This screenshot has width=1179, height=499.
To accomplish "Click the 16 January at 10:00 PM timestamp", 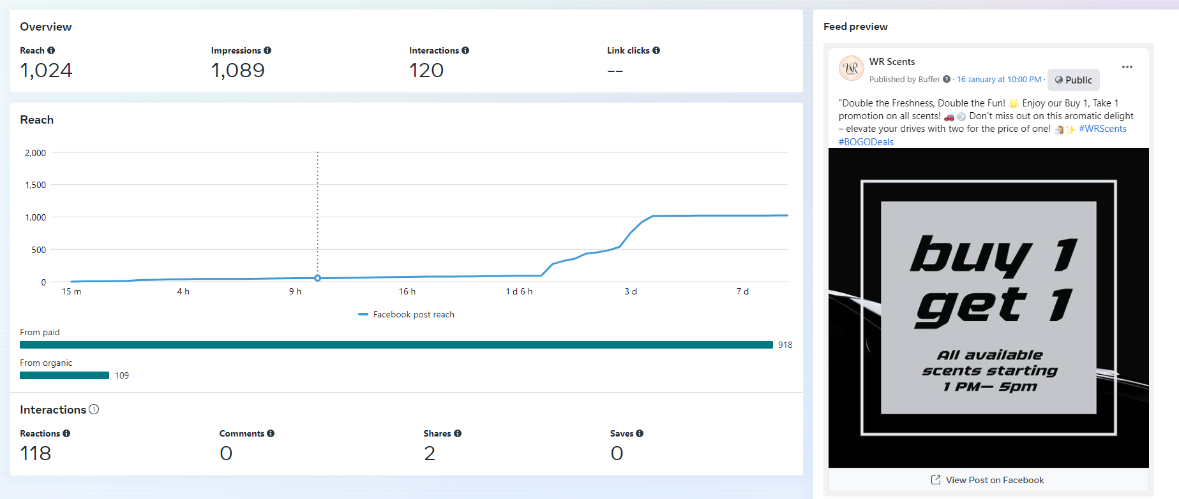I will (998, 80).
